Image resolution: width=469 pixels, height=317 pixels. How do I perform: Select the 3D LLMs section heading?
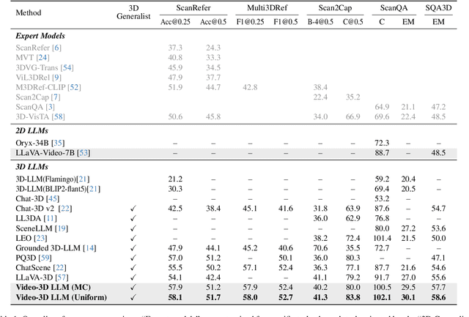pyautogui.click(x=34, y=167)
